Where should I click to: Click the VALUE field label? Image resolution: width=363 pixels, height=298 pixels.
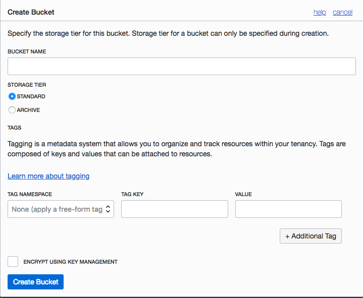pos(243,194)
